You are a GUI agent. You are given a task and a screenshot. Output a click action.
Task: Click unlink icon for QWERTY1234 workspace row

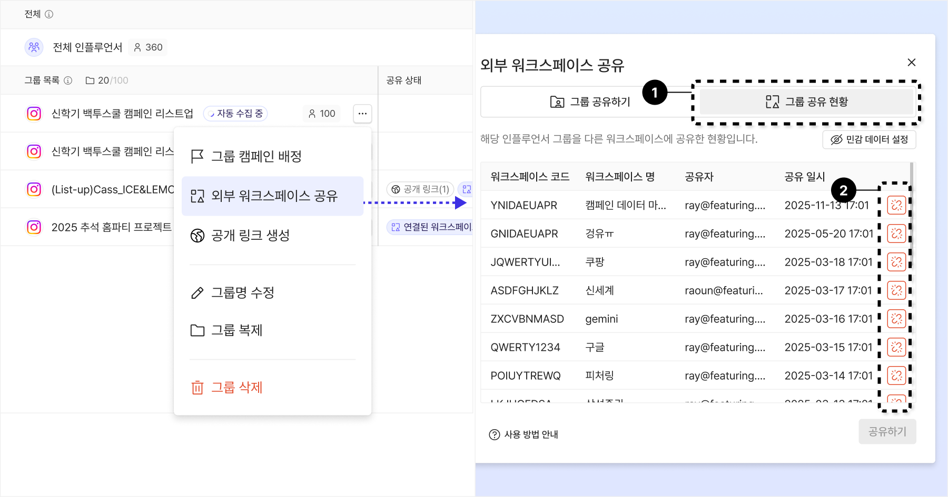point(896,347)
